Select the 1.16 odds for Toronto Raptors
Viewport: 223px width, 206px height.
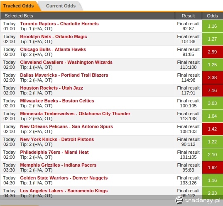[x=213, y=26]
